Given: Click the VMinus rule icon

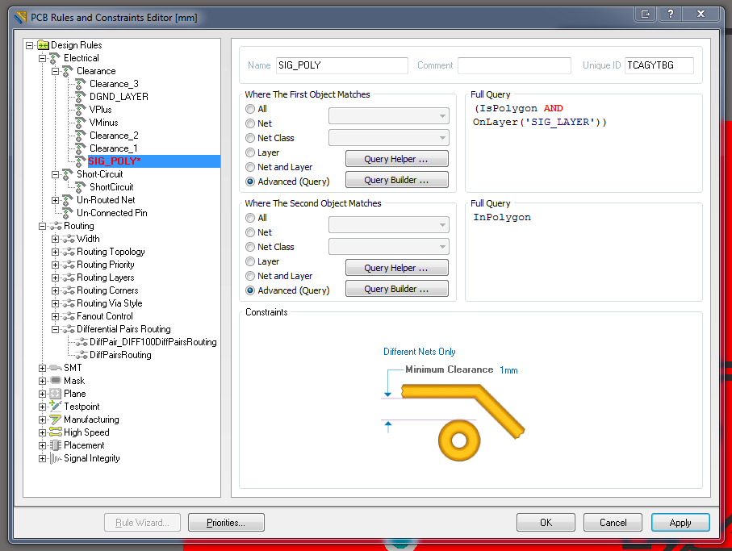Looking at the screenshot, I should [x=81, y=123].
